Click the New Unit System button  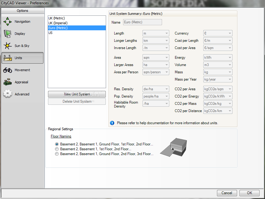pyautogui.click(x=77, y=94)
